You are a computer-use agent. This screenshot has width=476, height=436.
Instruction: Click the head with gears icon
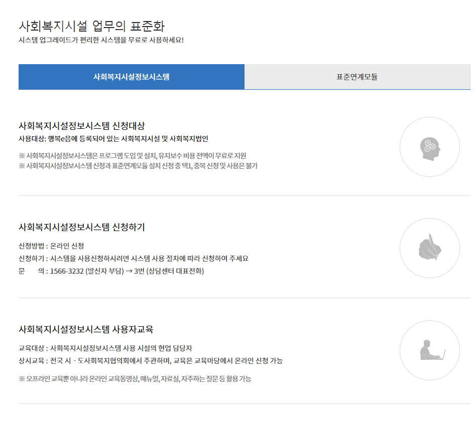(x=430, y=149)
